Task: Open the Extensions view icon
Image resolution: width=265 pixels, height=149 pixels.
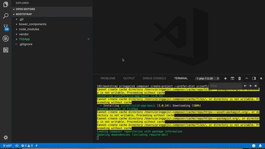Action: (x=5, y=50)
